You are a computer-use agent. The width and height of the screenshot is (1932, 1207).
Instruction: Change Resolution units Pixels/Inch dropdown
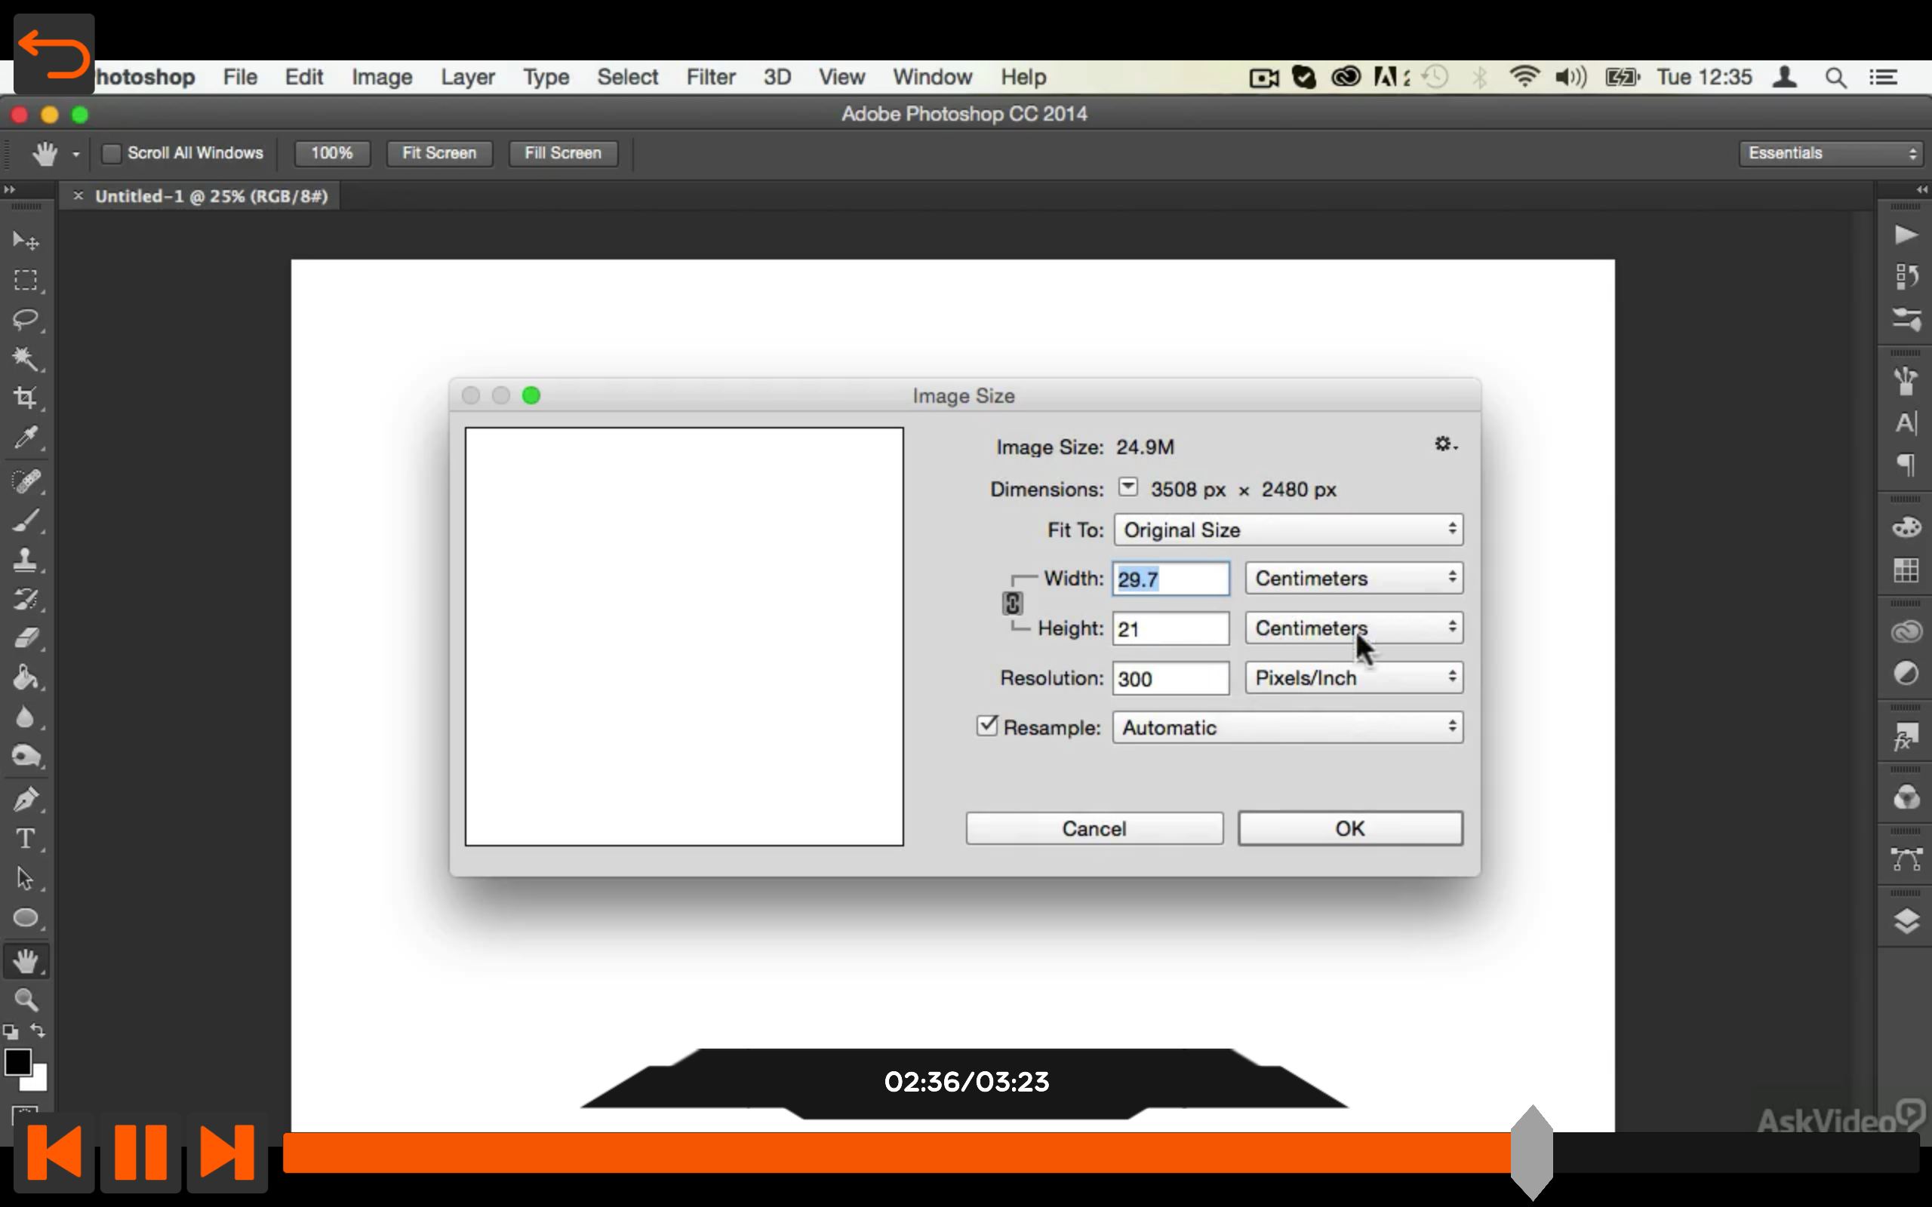coord(1353,677)
